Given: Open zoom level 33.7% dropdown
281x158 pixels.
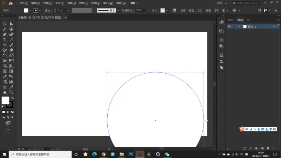Looking at the screenshot, I should pyautogui.click(x=30, y=149).
